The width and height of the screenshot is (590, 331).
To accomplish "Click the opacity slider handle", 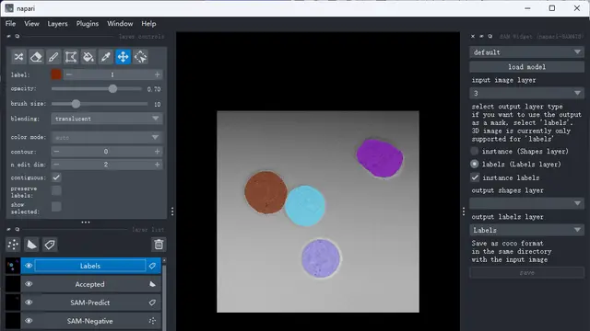I will (112, 89).
